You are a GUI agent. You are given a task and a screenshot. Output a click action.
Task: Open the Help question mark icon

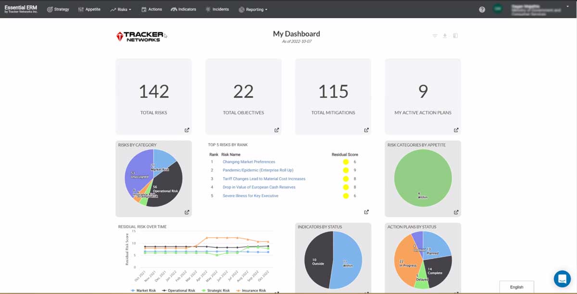pyautogui.click(x=482, y=9)
